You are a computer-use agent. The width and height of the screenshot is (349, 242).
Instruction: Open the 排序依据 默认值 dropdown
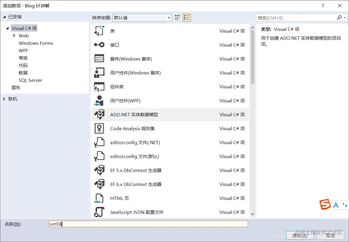click(142, 17)
